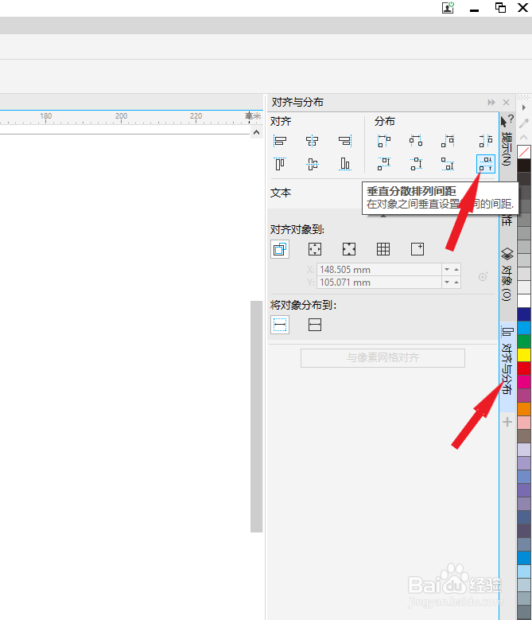Viewport: 532px width, 620px height.
Task: Click distribute center horizontally icon
Action: (x=415, y=141)
